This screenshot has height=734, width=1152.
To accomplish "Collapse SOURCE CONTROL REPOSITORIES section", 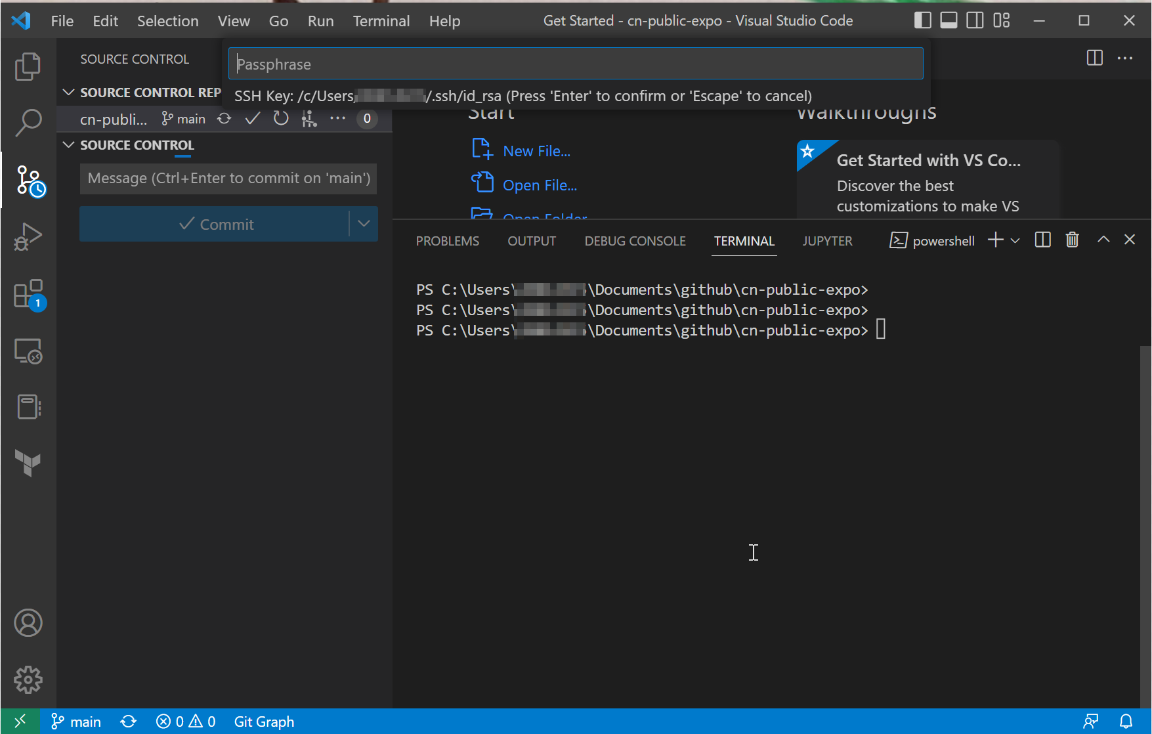I will (69, 92).
